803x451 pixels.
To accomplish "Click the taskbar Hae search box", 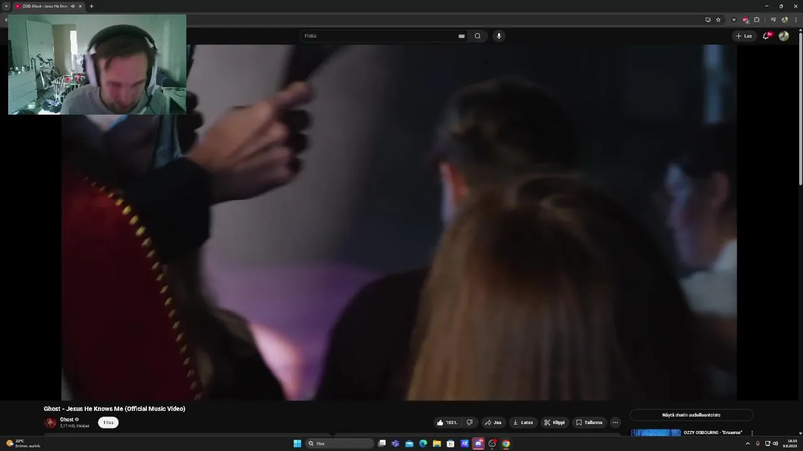I will (339, 443).
